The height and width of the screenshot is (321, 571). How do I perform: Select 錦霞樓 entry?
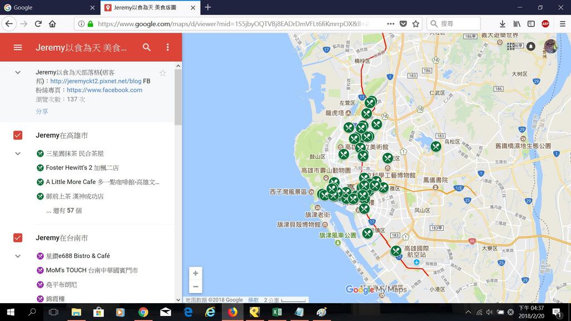click(x=55, y=299)
